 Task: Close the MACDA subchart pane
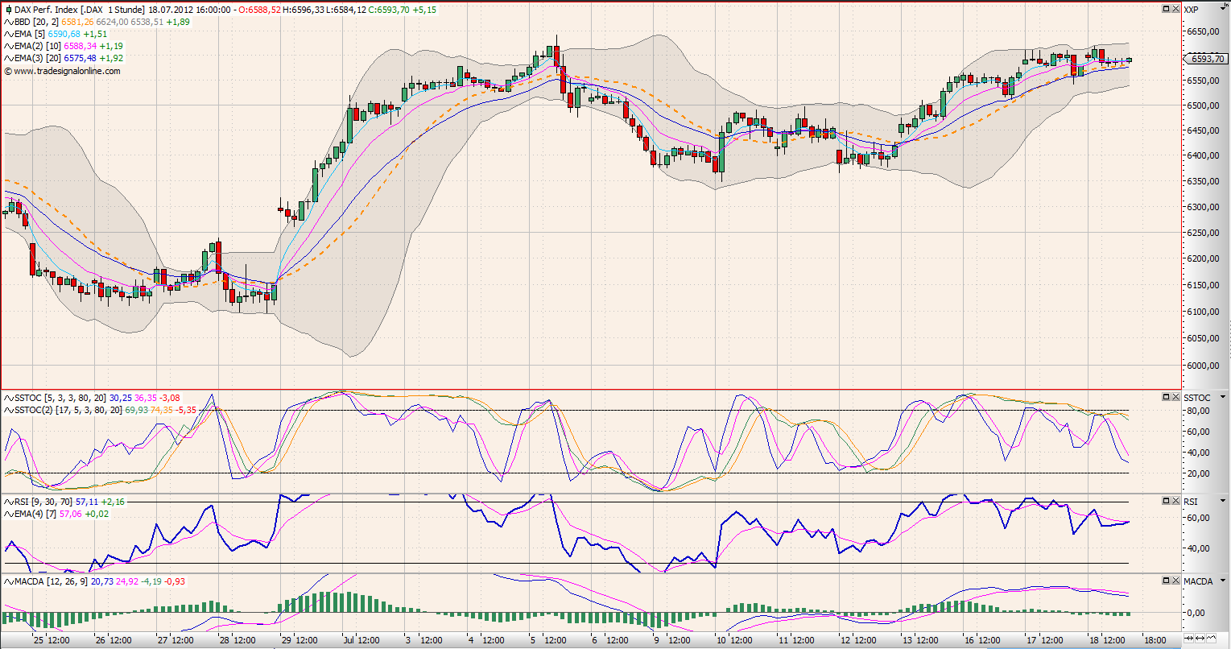pyautogui.click(x=1175, y=580)
